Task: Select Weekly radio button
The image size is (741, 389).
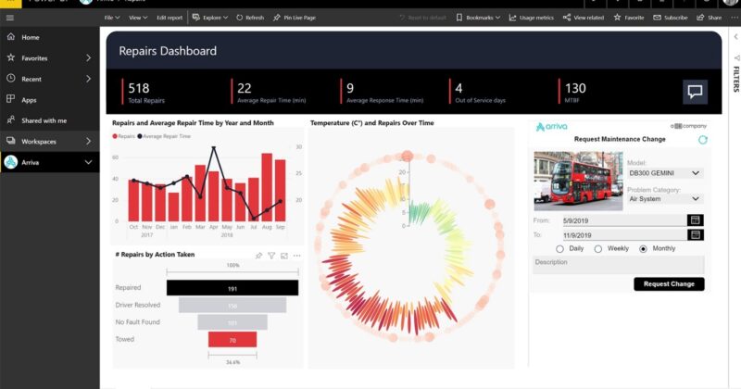Action: (597, 248)
